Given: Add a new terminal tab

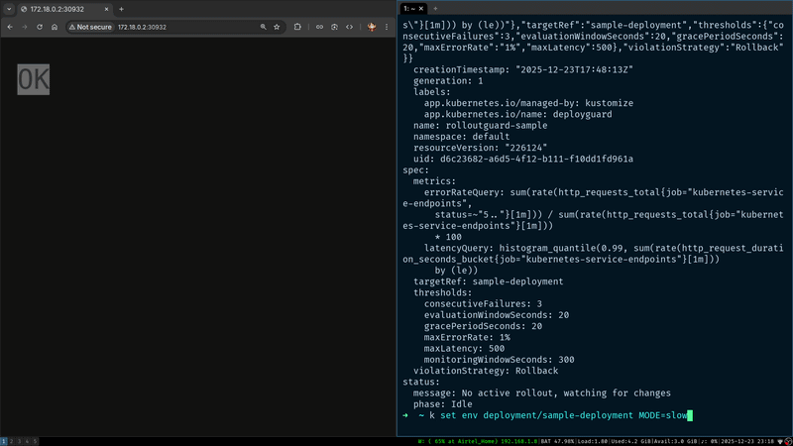Looking at the screenshot, I should click(435, 9).
